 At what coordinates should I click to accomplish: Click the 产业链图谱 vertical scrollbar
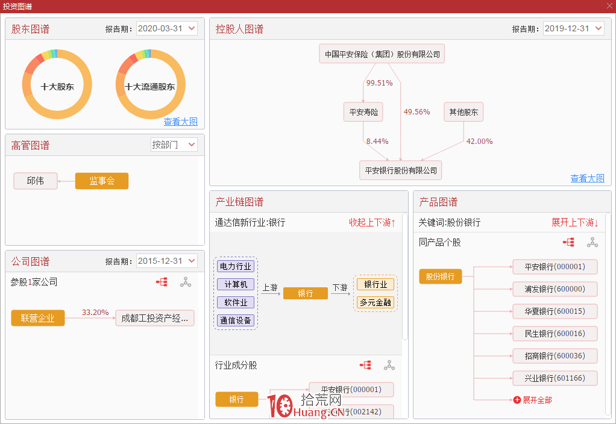[405, 276]
